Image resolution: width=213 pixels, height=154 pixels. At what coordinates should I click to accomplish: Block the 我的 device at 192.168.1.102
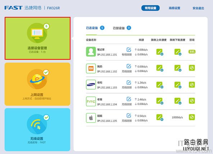pyautogui.click(x=192, y=68)
